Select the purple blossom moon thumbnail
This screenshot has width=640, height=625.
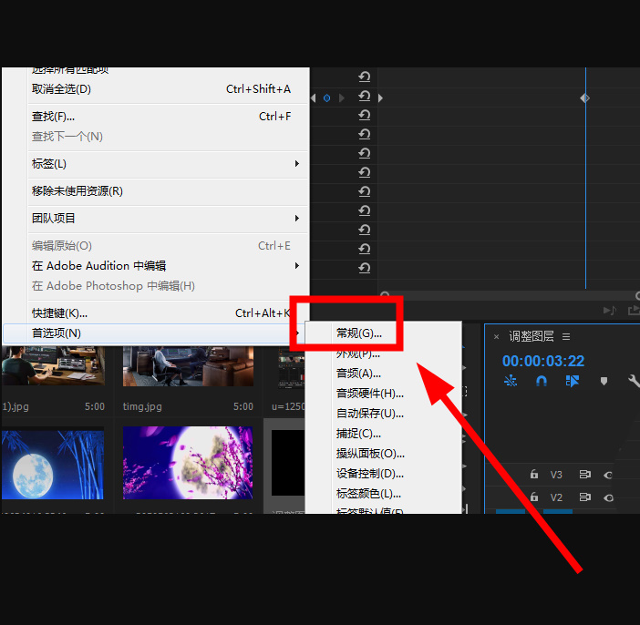tap(188, 463)
